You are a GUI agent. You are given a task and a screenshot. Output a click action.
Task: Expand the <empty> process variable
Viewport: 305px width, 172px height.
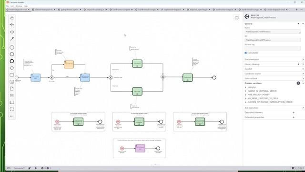[245, 87]
